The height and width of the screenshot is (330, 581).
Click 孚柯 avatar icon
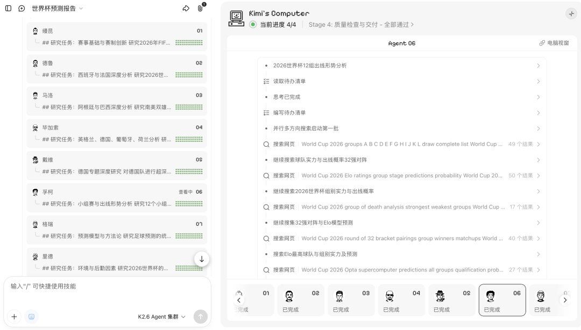tap(35, 192)
